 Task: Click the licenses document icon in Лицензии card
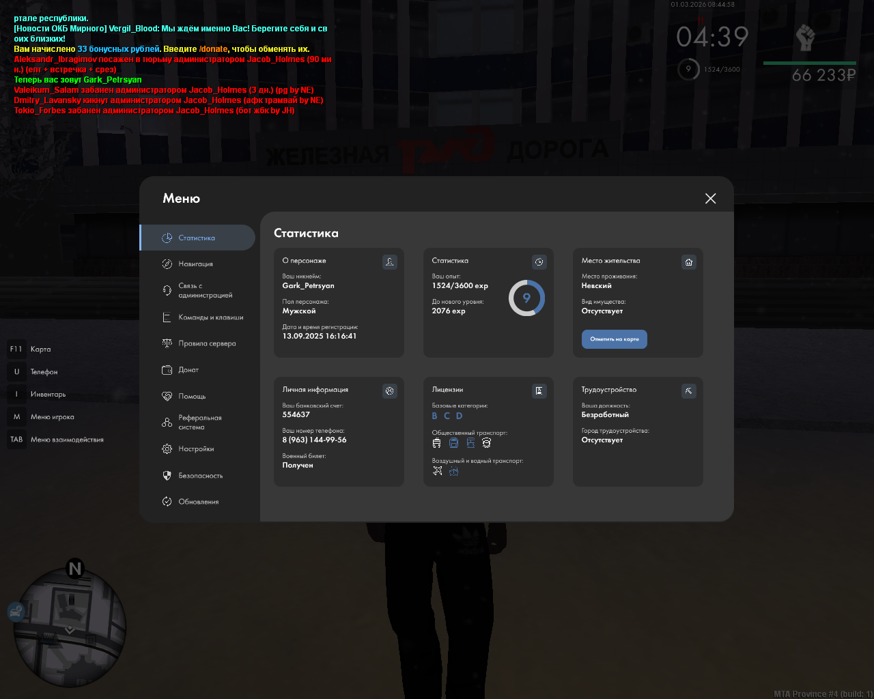coord(539,391)
